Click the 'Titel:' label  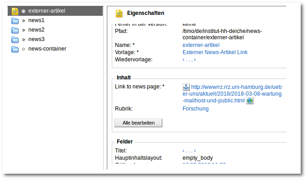[x=121, y=151]
